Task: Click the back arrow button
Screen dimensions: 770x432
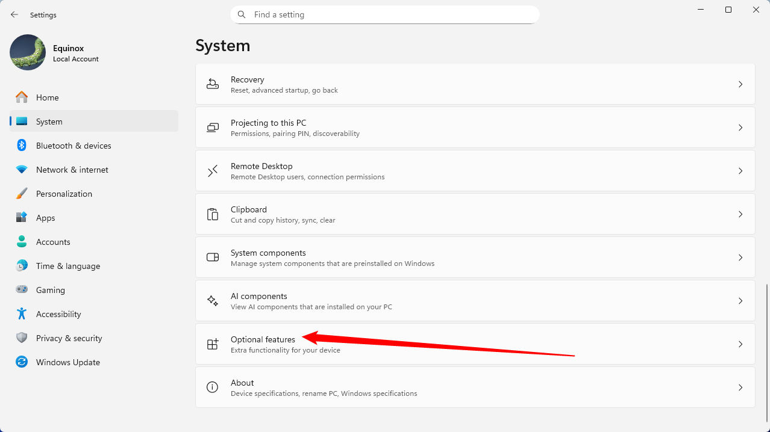Action: tap(14, 14)
